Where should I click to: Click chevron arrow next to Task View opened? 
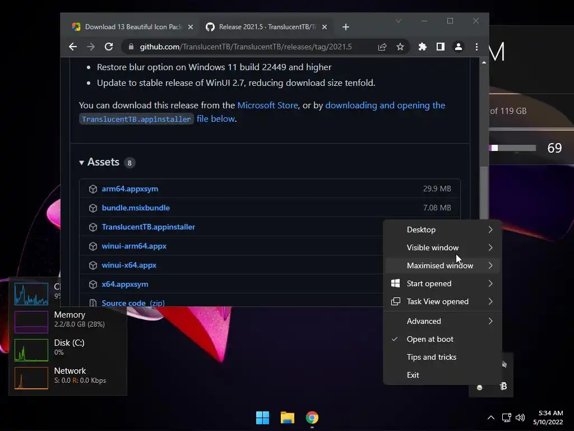(x=490, y=301)
